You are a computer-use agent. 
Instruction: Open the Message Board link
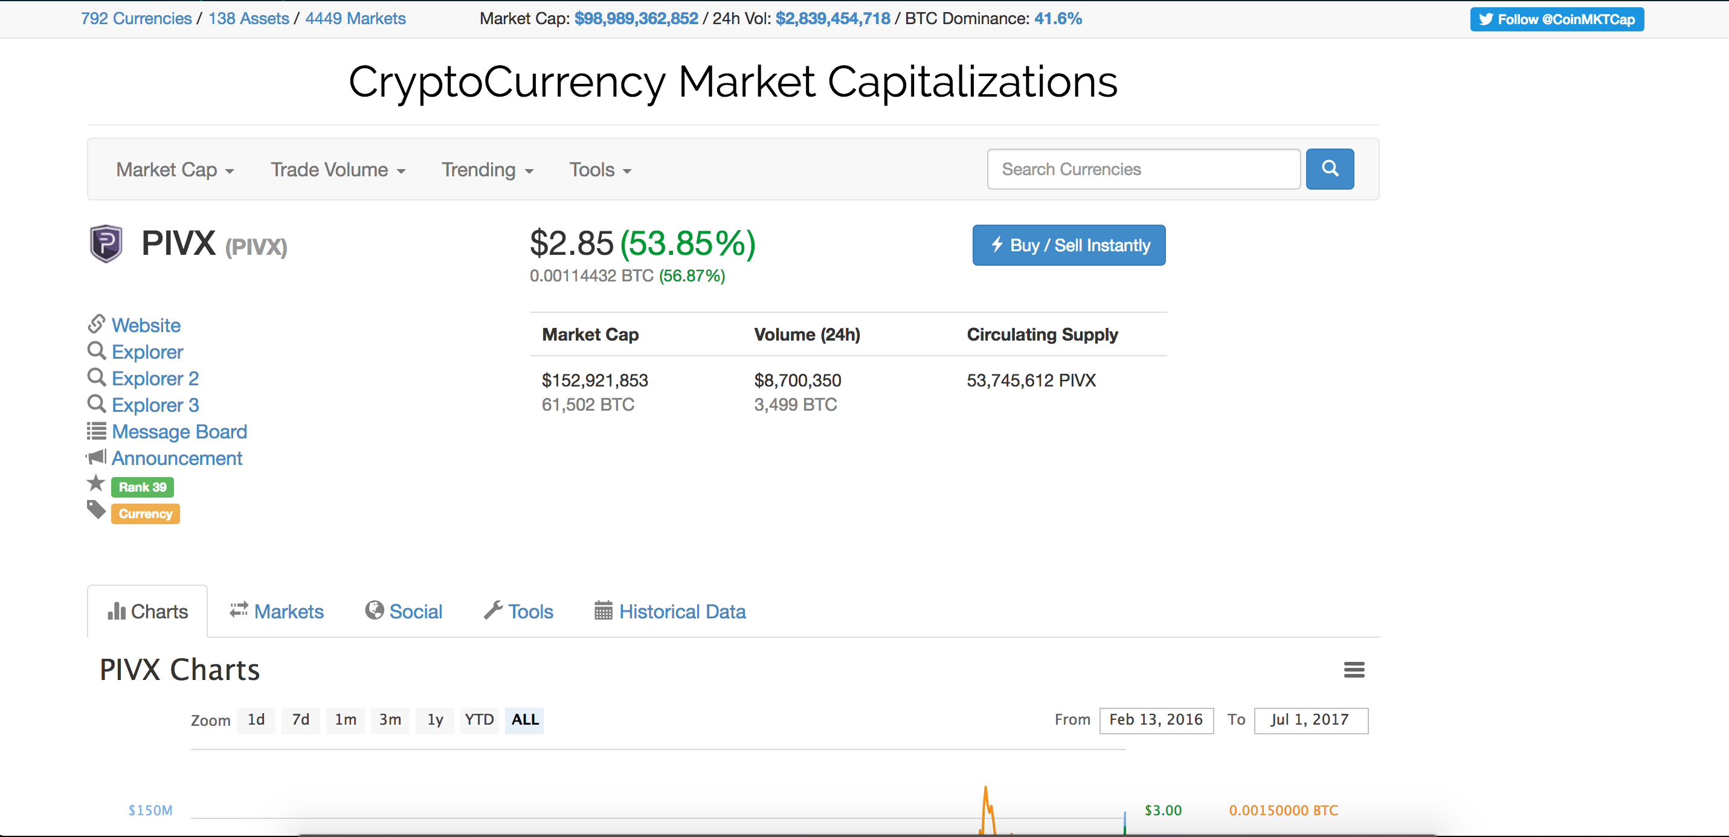179,432
